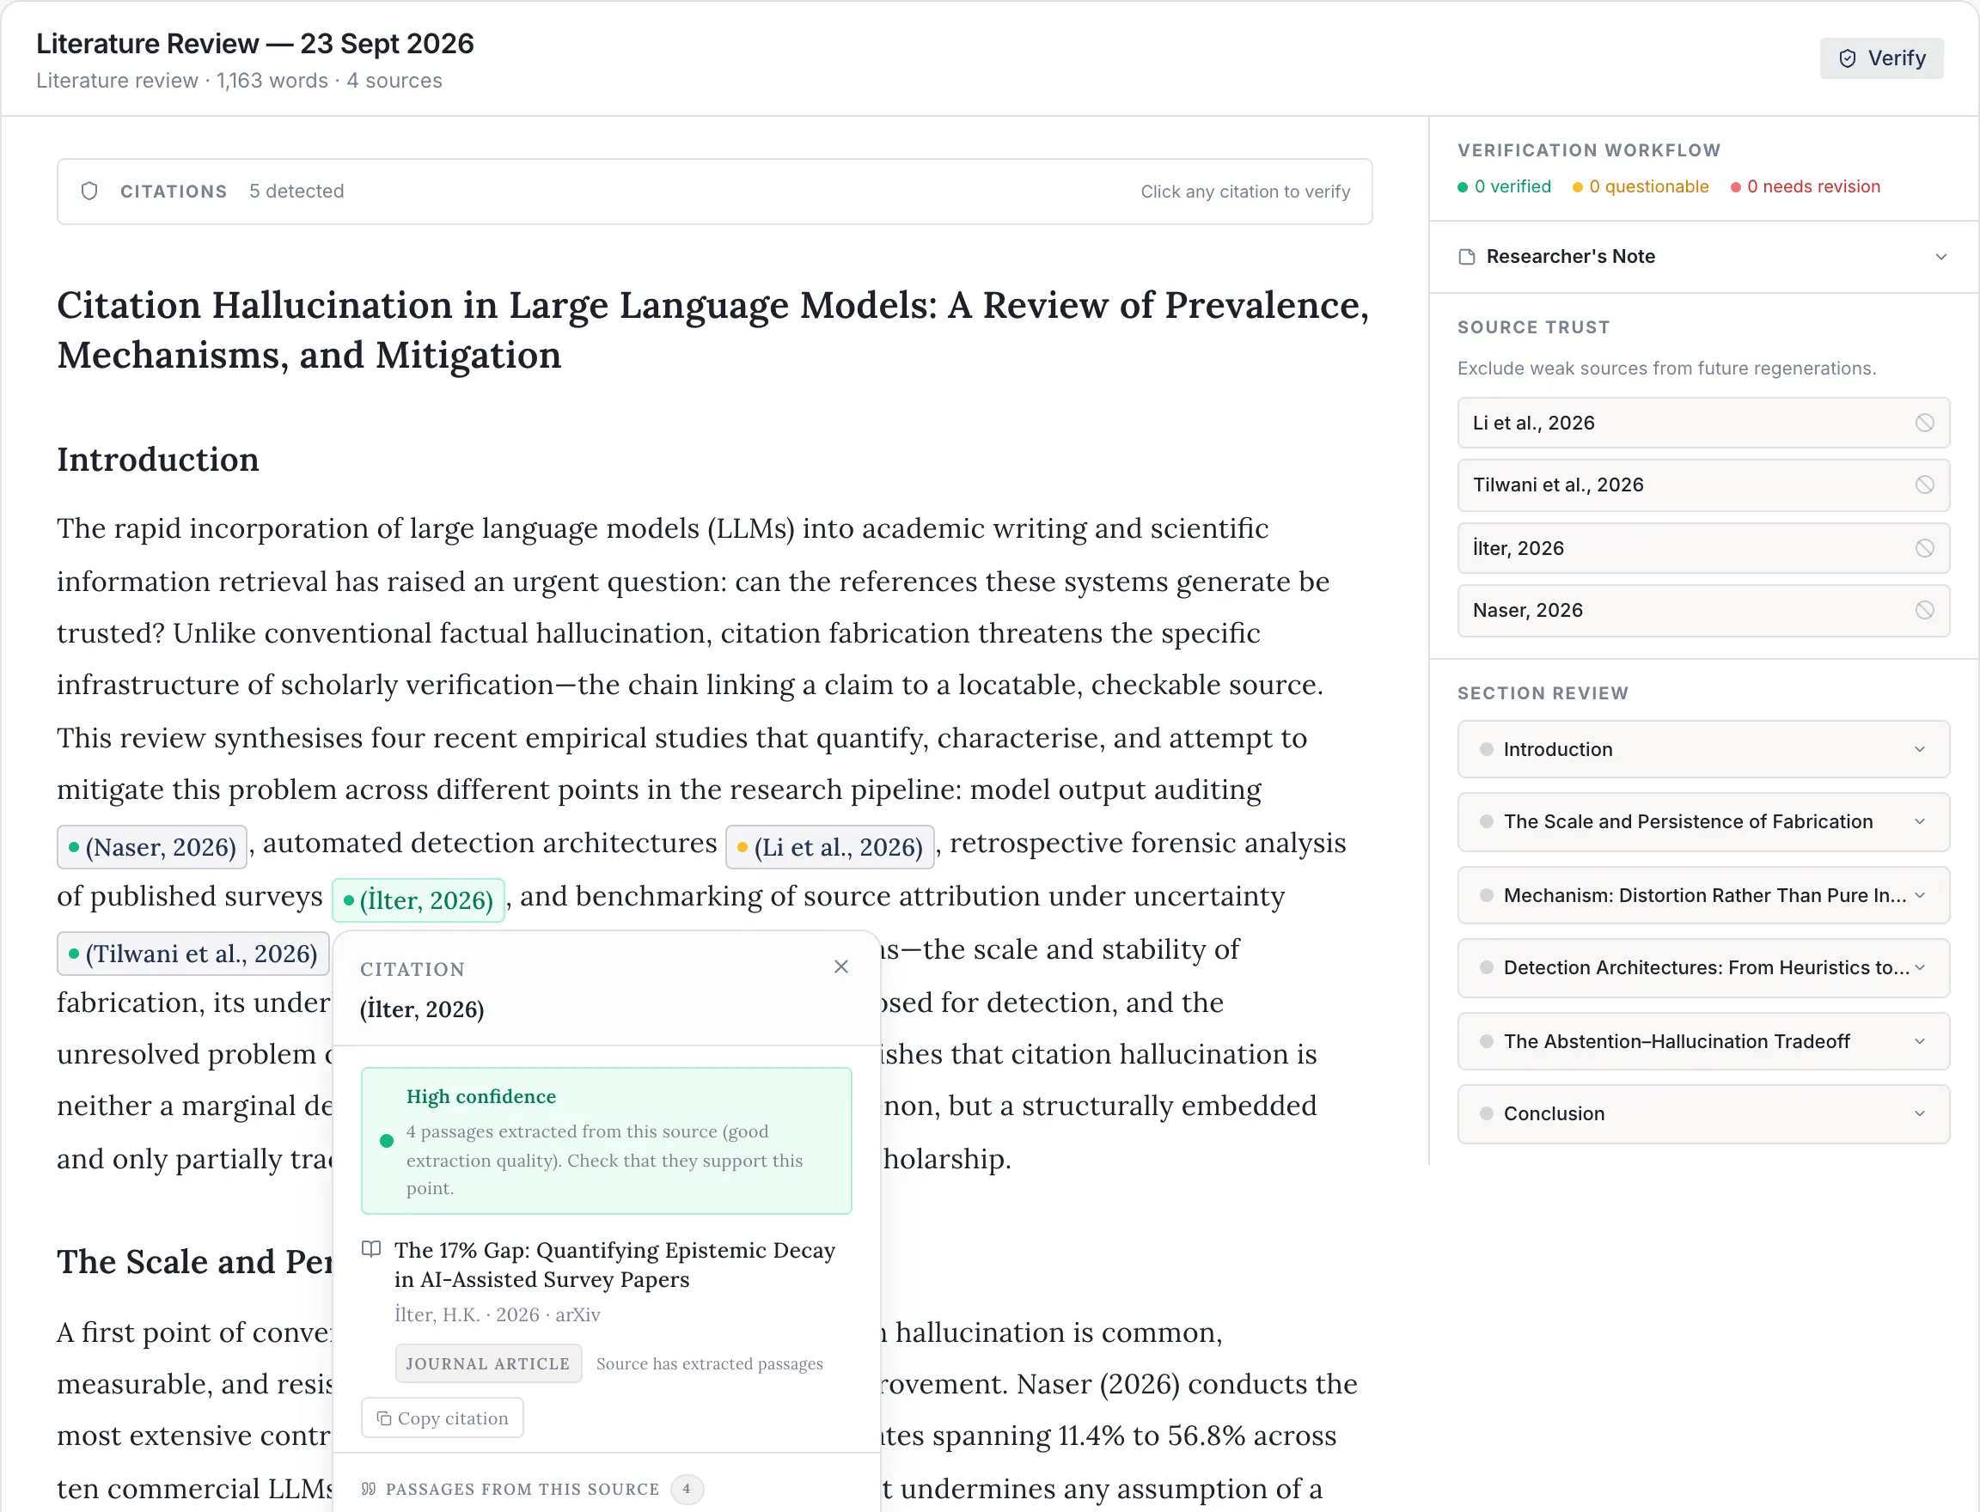Click the quote icon by Passages heading
This screenshot has width=1980, height=1512.
pos(369,1489)
